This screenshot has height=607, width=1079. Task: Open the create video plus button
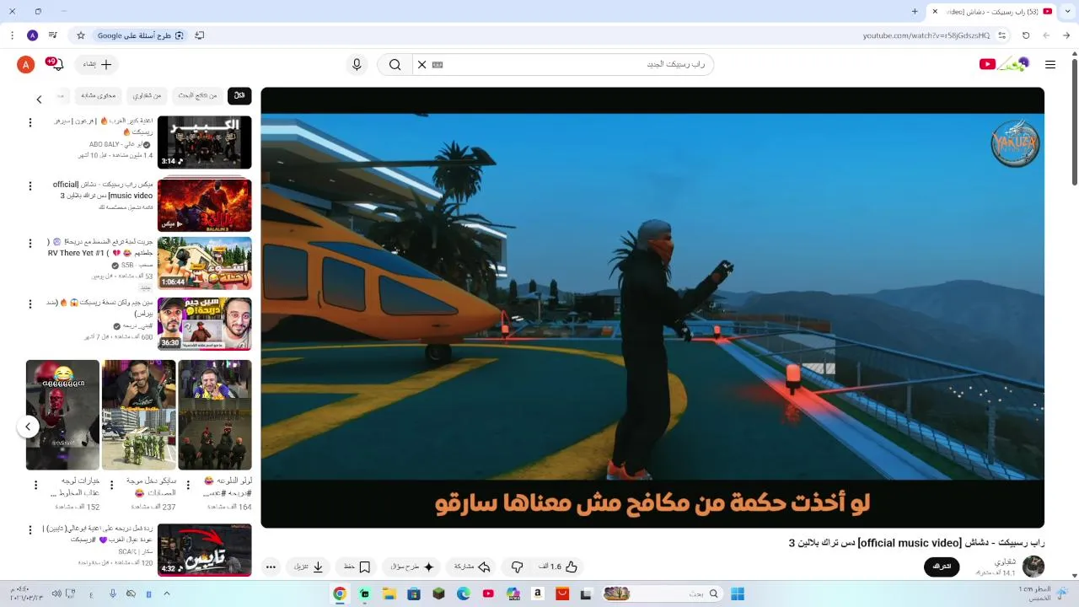[x=97, y=64]
